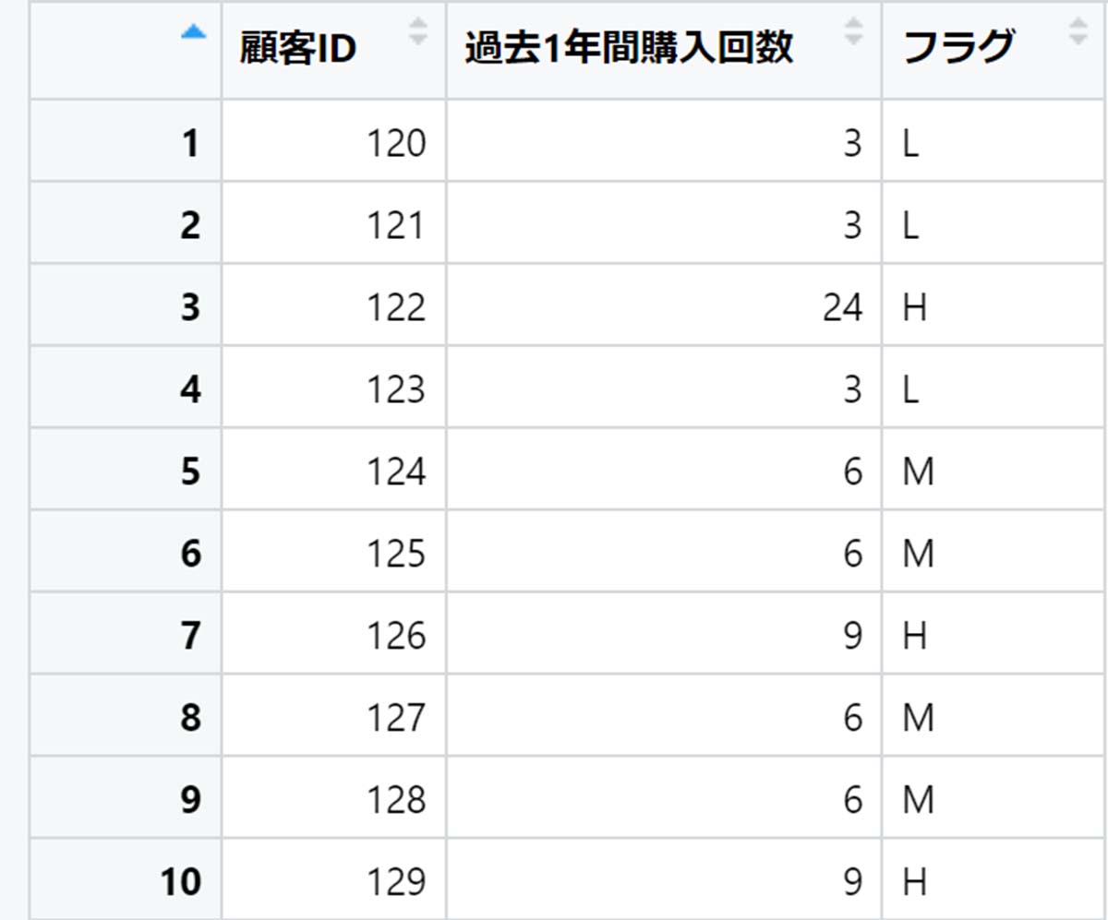Click the flag cell M in row 9

(x=994, y=798)
